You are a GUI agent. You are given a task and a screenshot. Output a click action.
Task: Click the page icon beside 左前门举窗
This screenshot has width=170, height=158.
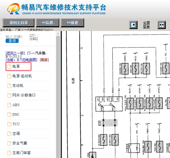[9, 153]
